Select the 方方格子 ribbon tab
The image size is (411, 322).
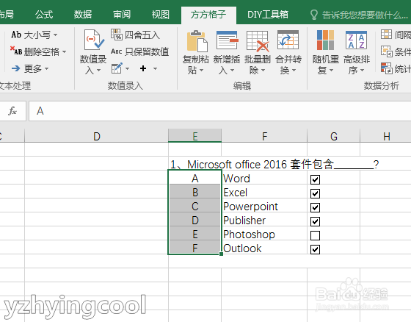208,15
